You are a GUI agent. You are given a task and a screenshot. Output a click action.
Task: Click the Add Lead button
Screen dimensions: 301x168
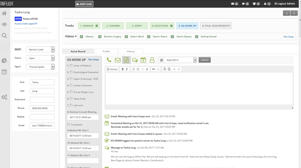tap(84, 4)
